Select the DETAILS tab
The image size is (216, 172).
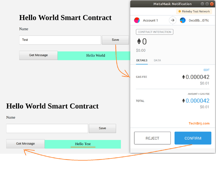pyautogui.click(x=142, y=60)
